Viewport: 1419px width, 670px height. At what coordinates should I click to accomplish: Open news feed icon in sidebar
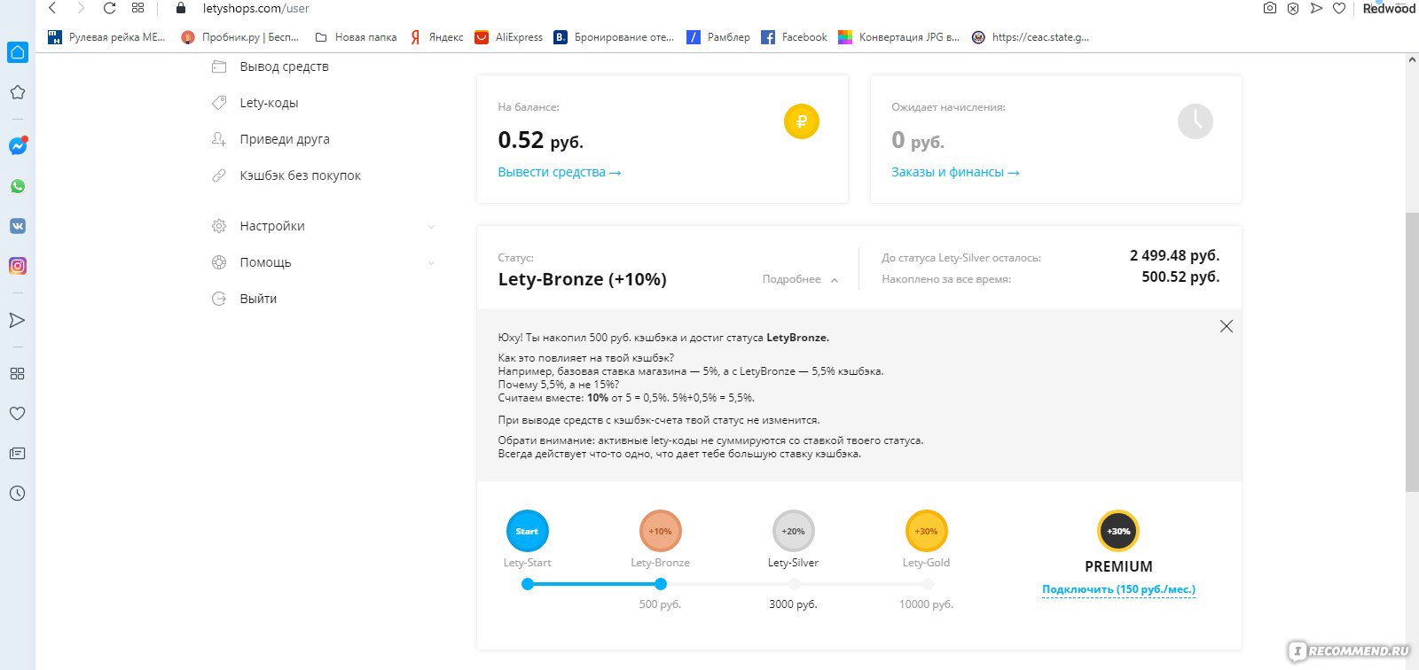click(x=18, y=453)
